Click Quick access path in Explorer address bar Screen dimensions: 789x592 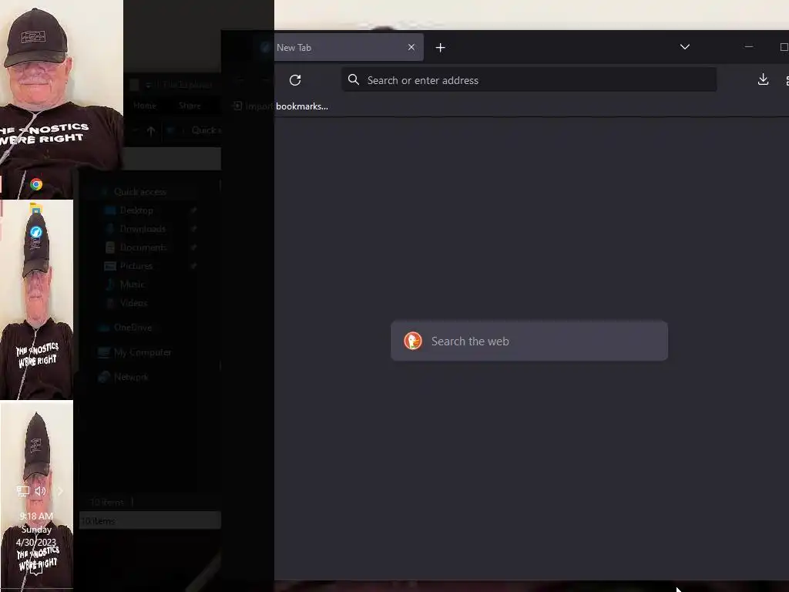(x=206, y=130)
